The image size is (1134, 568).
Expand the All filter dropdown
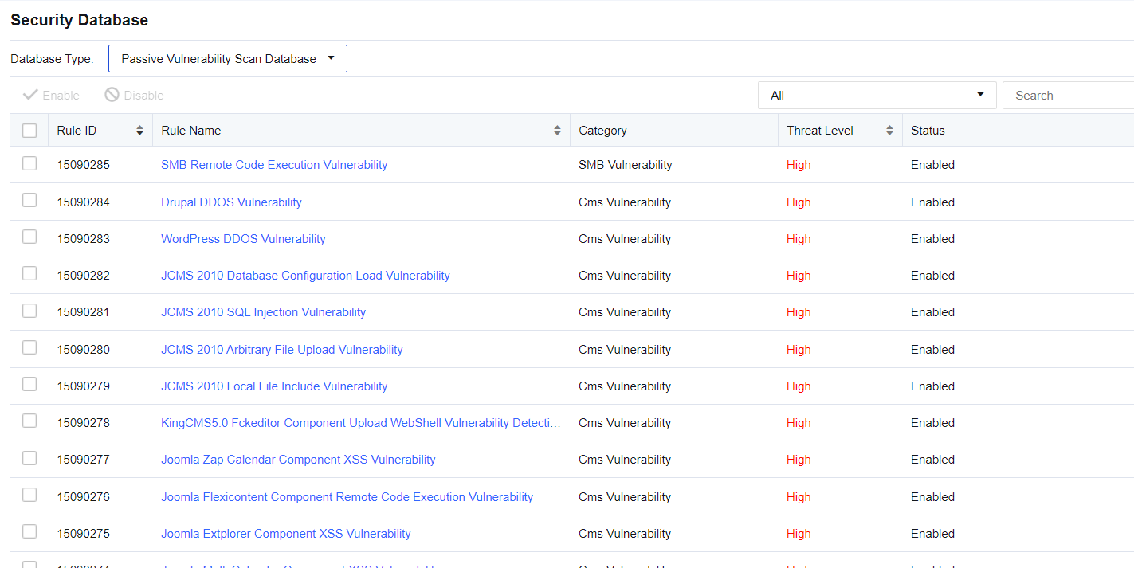pyautogui.click(x=877, y=96)
